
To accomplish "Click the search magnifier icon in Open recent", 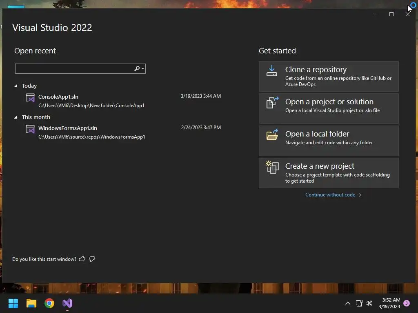I will (x=137, y=68).
